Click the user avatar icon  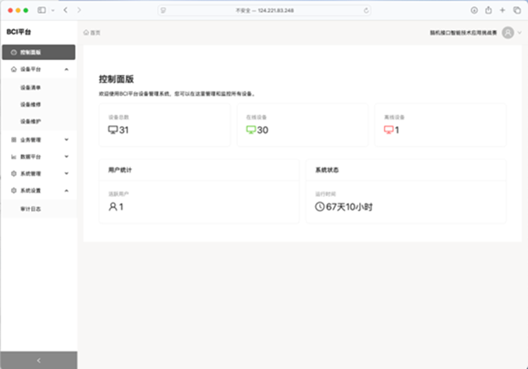tap(508, 32)
